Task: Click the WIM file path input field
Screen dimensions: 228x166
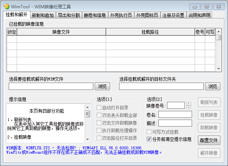Action: click(51, 86)
